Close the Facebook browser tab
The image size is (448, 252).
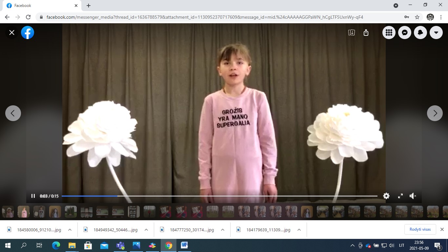(76, 6)
